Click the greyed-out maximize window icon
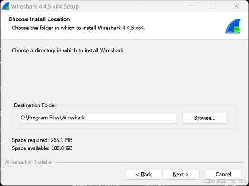The width and height of the screenshot is (249, 186). [213, 6]
